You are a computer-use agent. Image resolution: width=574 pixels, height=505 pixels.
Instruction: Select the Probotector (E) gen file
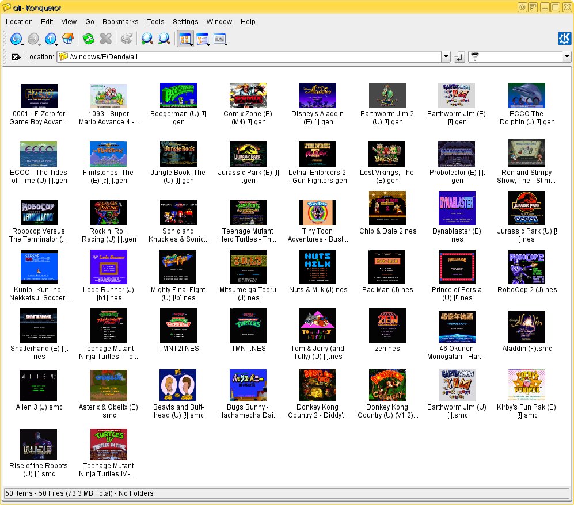coord(457,163)
